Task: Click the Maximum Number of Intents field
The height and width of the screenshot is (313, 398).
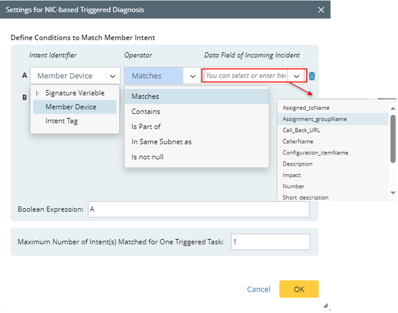Action: pyautogui.click(x=270, y=242)
